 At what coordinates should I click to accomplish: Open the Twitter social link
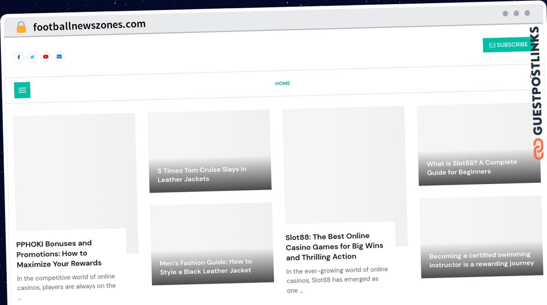click(x=32, y=57)
